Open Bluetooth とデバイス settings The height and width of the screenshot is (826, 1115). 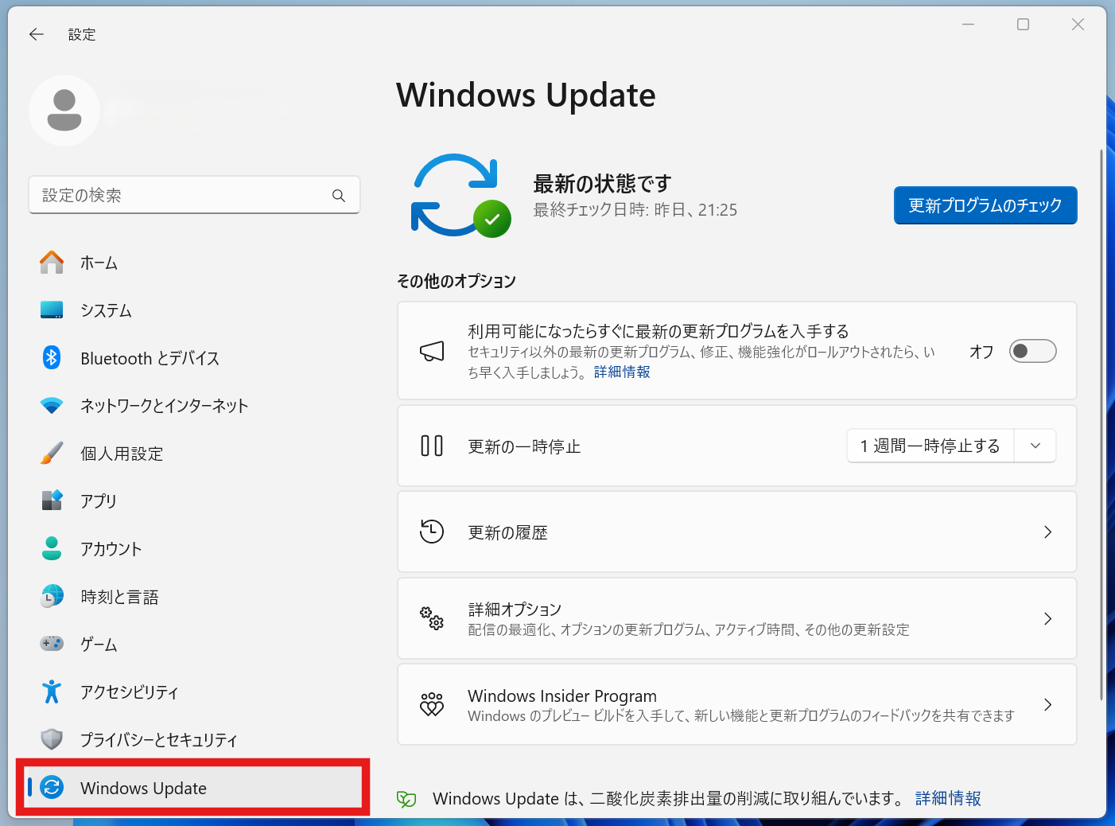tap(194, 358)
